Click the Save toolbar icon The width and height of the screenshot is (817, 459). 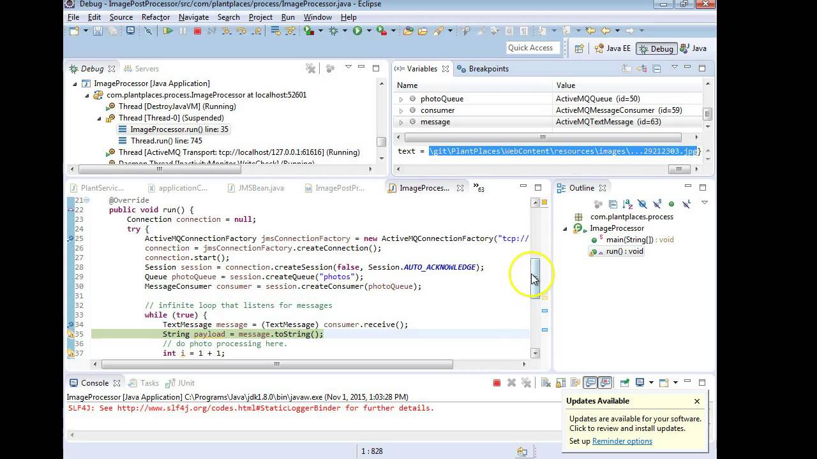pos(98,31)
